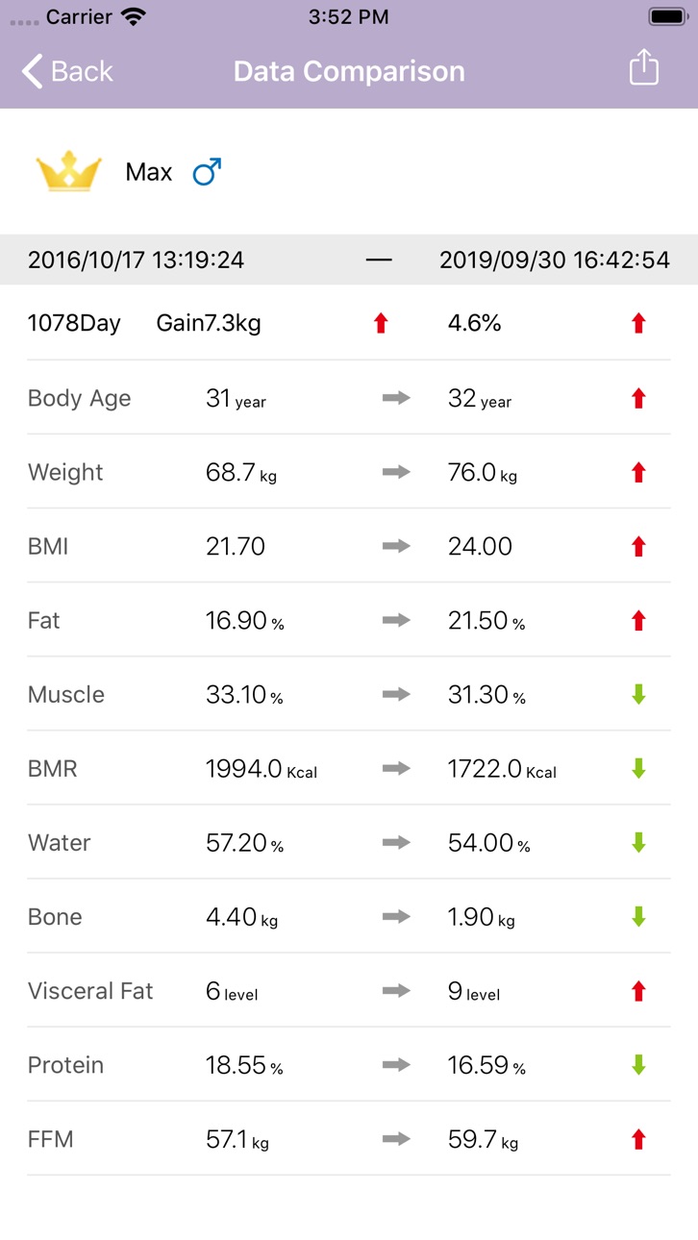This screenshot has width=698, height=1240.
Task: Tap the BMR value 1722.0 Kcal
Action: point(502,768)
